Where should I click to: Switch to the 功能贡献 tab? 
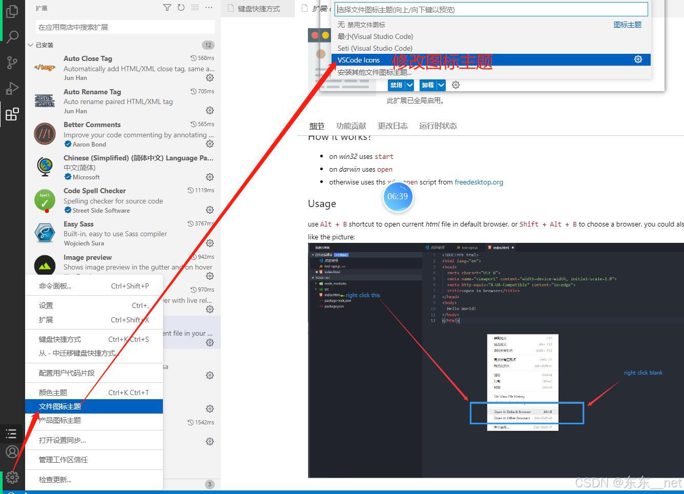[x=351, y=126]
